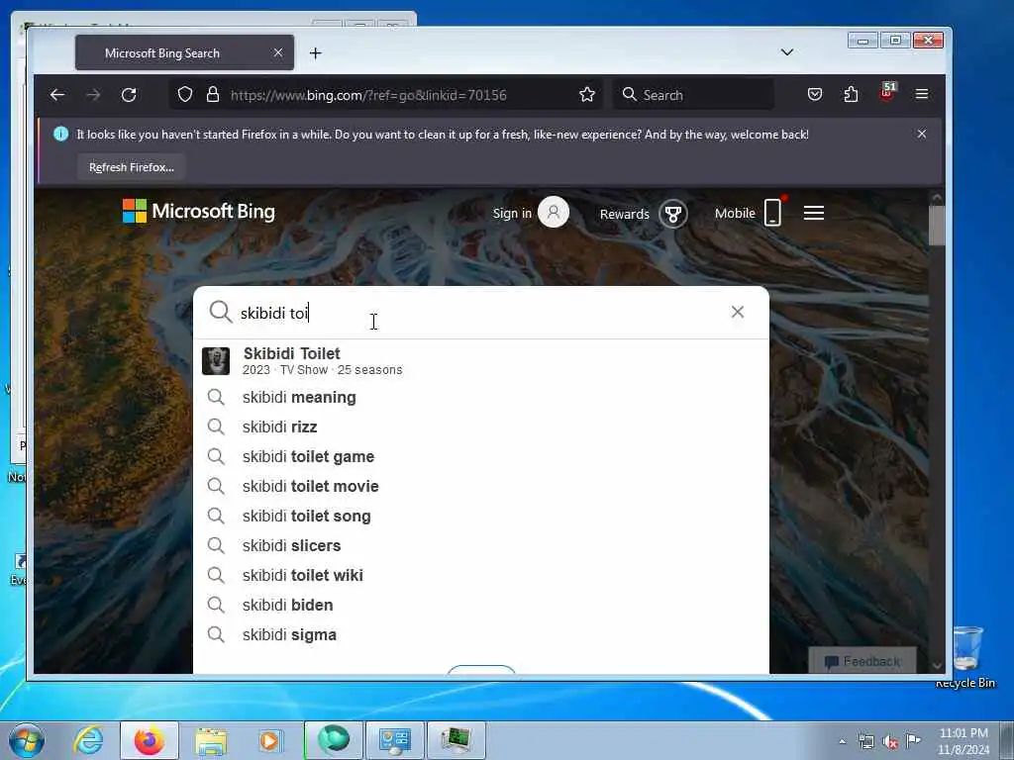Open the Windows Start orb
1014x760 pixels.
click(27, 740)
